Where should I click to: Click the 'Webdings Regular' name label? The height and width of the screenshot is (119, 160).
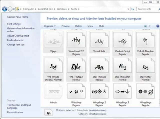[76, 104]
